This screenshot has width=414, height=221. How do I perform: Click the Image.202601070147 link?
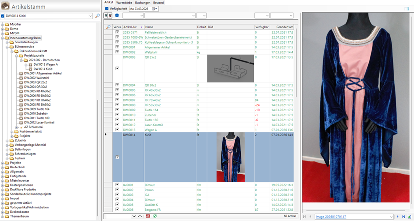click(x=331, y=217)
